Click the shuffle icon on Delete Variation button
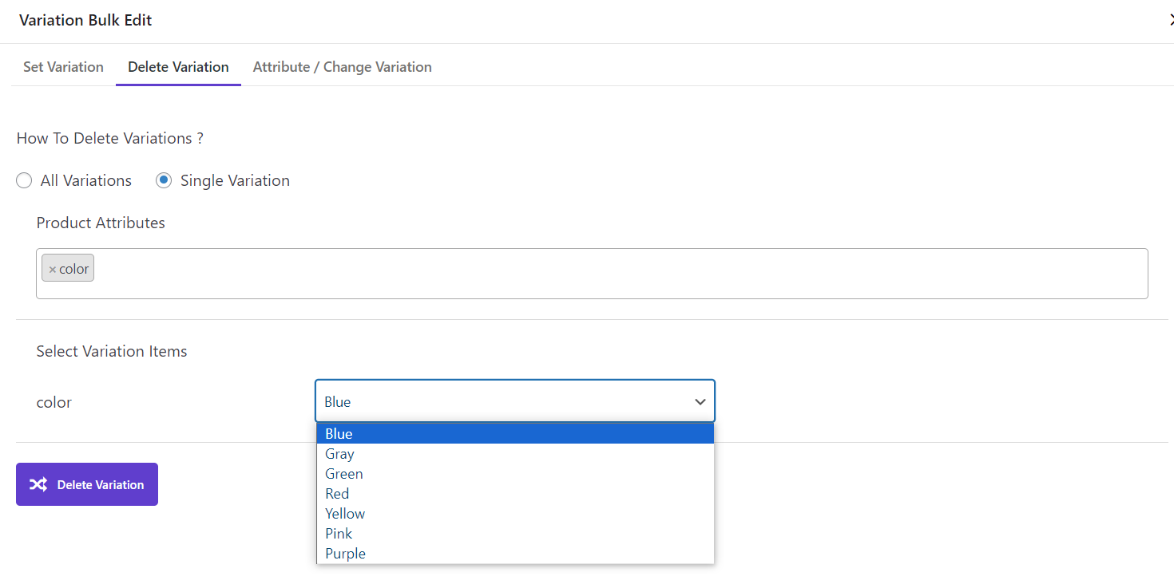This screenshot has width=1174, height=588. tap(38, 484)
